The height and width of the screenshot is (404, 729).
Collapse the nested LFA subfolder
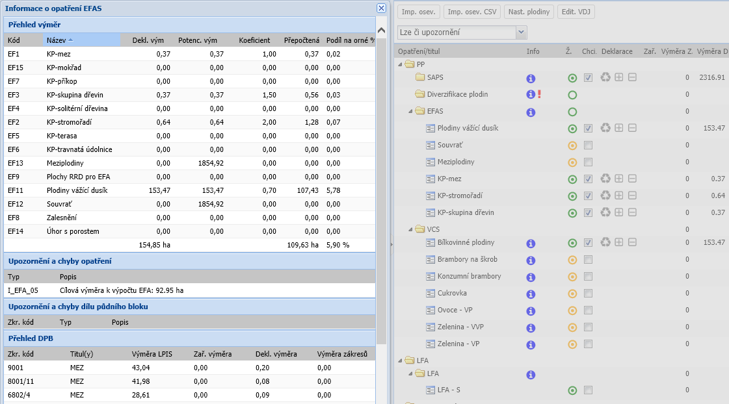pos(410,373)
